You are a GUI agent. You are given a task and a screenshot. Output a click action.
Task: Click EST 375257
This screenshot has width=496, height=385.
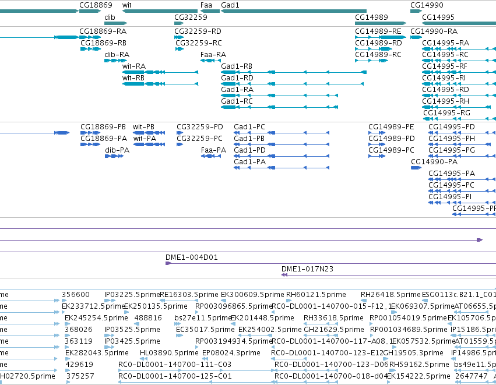68,382
